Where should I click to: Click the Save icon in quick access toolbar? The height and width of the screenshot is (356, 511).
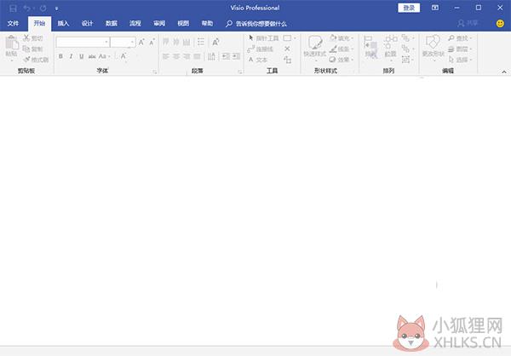tap(13, 9)
